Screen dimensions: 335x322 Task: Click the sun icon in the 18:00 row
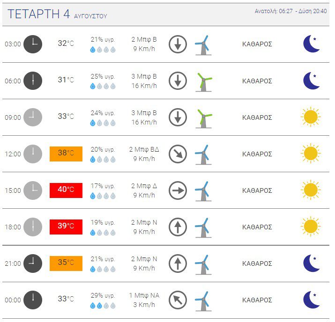pyautogui.click(x=311, y=227)
